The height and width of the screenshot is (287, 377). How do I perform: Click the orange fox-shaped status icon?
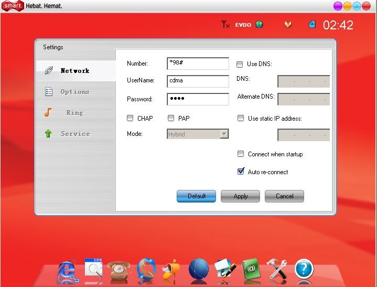(288, 24)
